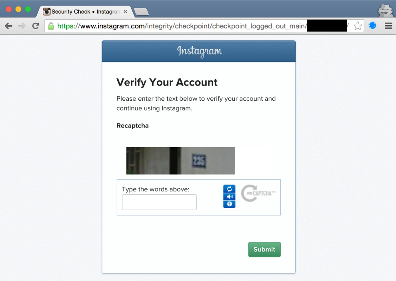Open a new tab button

point(142,12)
